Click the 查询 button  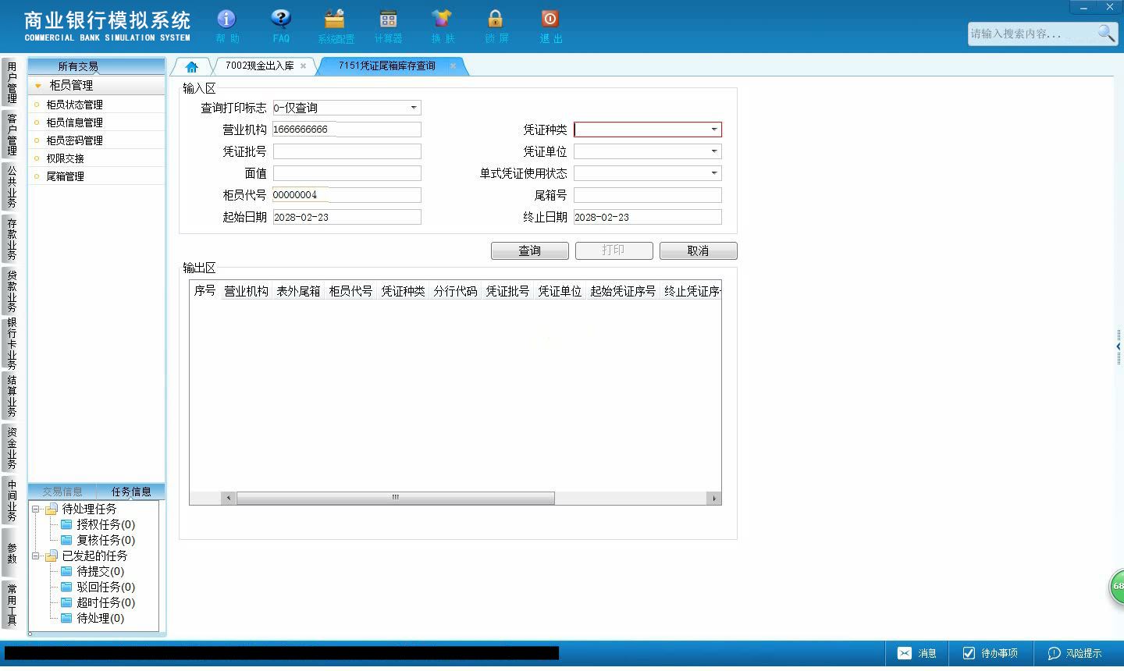530,250
